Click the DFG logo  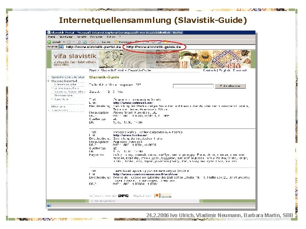pyautogui.click(x=123, y=195)
